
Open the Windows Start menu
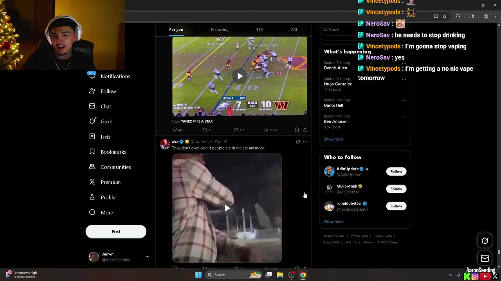click(198, 275)
